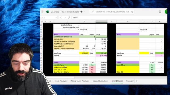Confirm formula entry with checkmark icon
This screenshot has width=170, height=95.
65,17
